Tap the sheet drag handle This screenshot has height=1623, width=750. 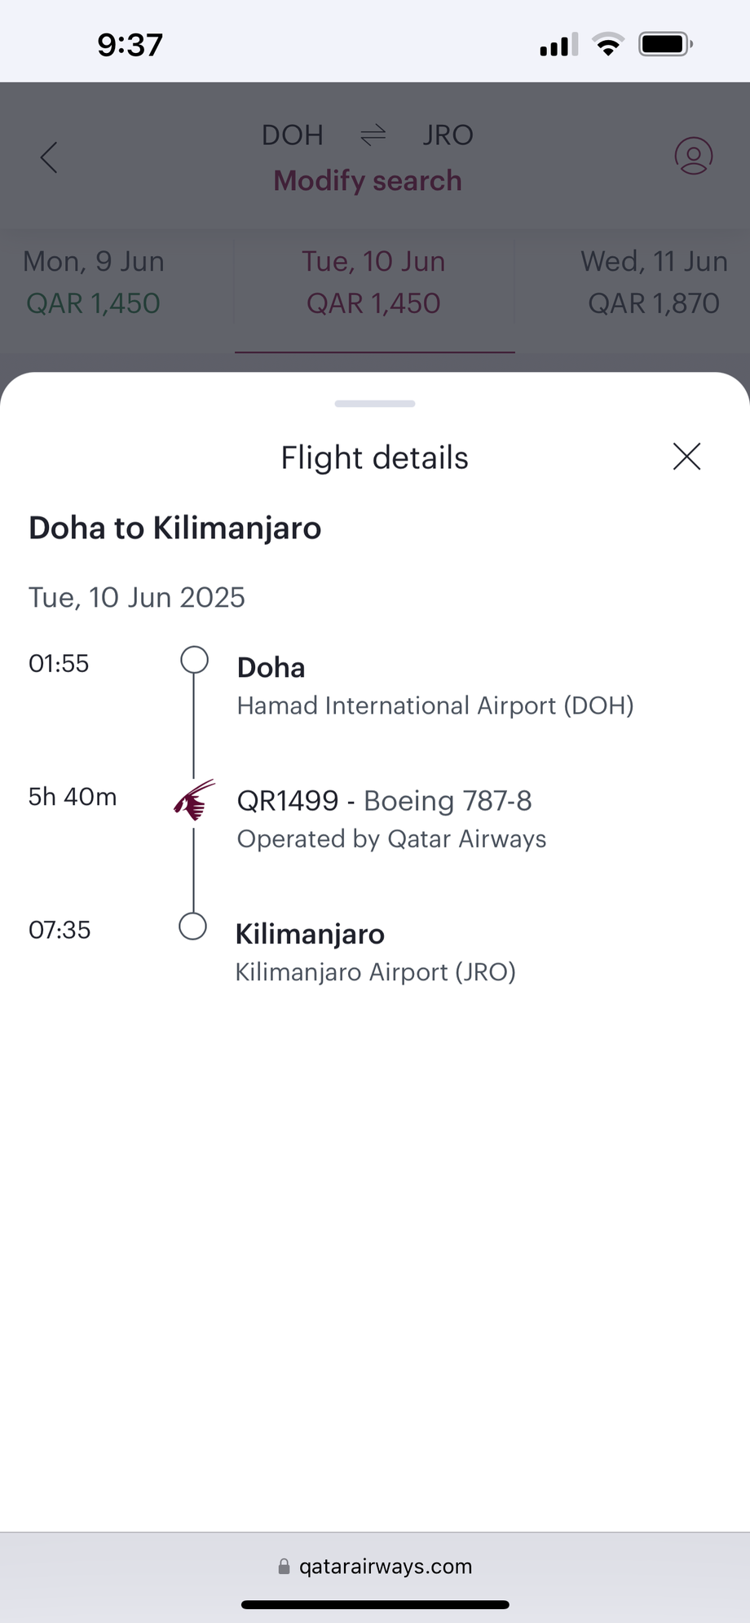pyautogui.click(x=375, y=404)
